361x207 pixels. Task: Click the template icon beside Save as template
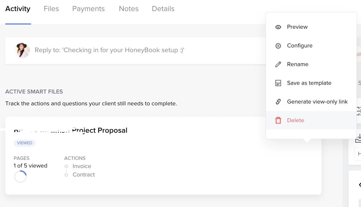[x=278, y=83]
